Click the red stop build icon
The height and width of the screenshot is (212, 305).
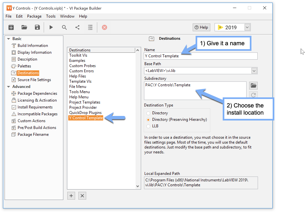pos(104,27)
